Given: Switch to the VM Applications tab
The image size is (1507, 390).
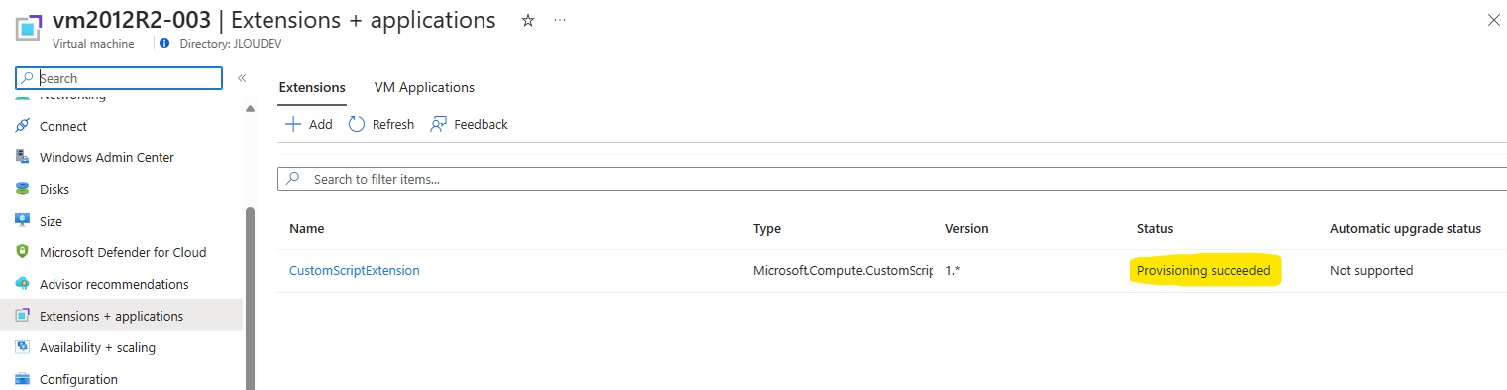Looking at the screenshot, I should point(424,87).
